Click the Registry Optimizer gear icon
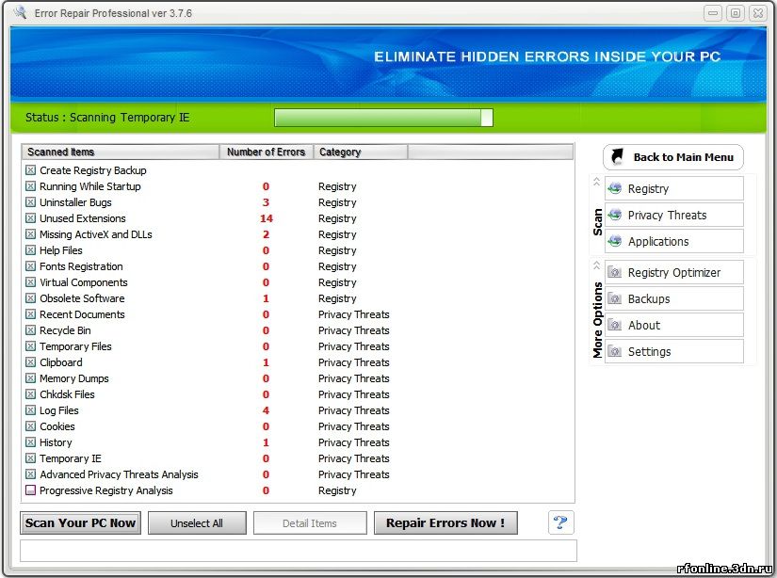 tap(615, 272)
